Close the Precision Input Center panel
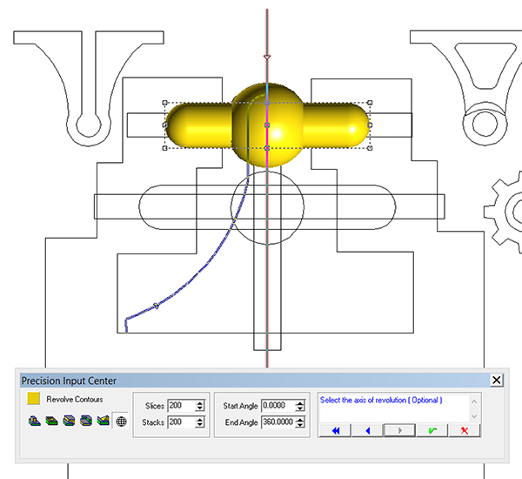 coord(497,380)
